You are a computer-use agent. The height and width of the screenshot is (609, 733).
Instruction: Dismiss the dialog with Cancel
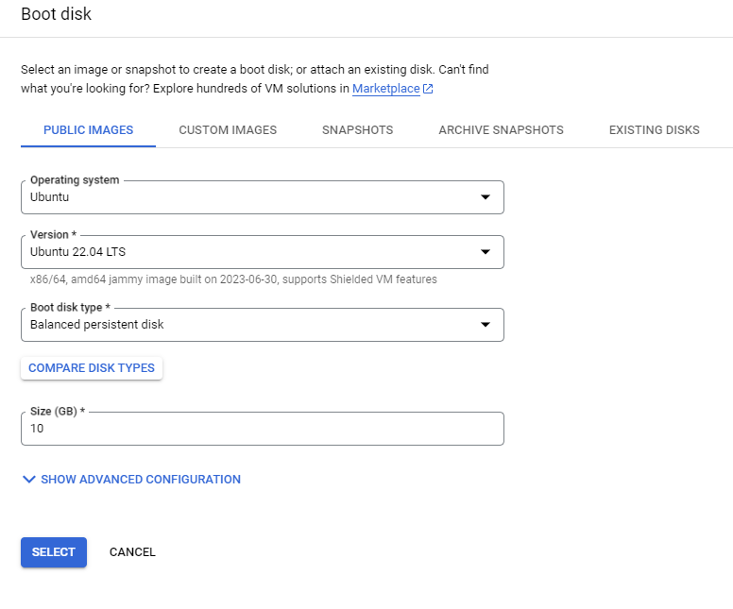pos(132,552)
